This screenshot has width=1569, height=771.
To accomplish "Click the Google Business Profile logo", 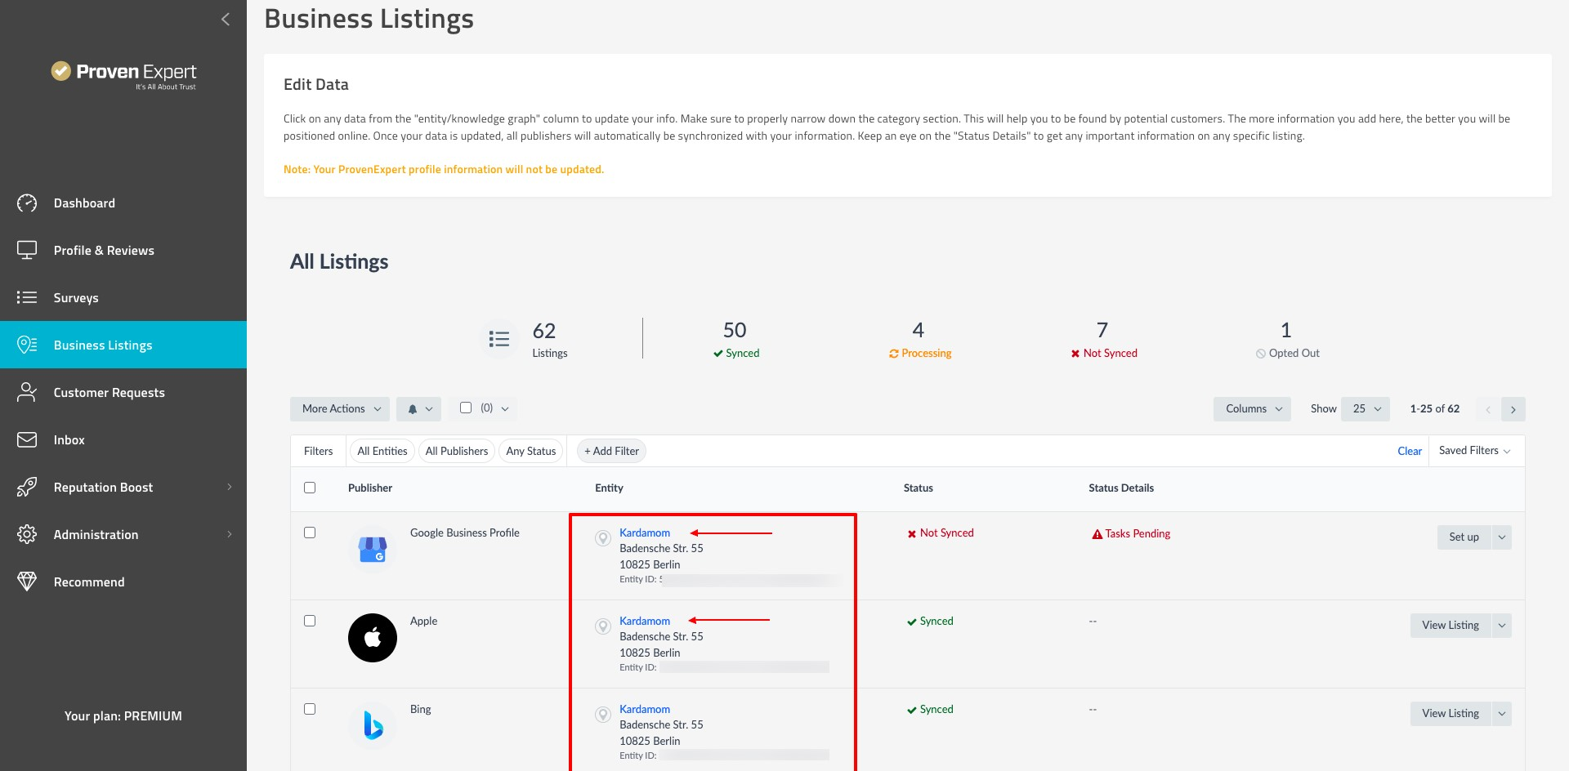I will click(373, 550).
